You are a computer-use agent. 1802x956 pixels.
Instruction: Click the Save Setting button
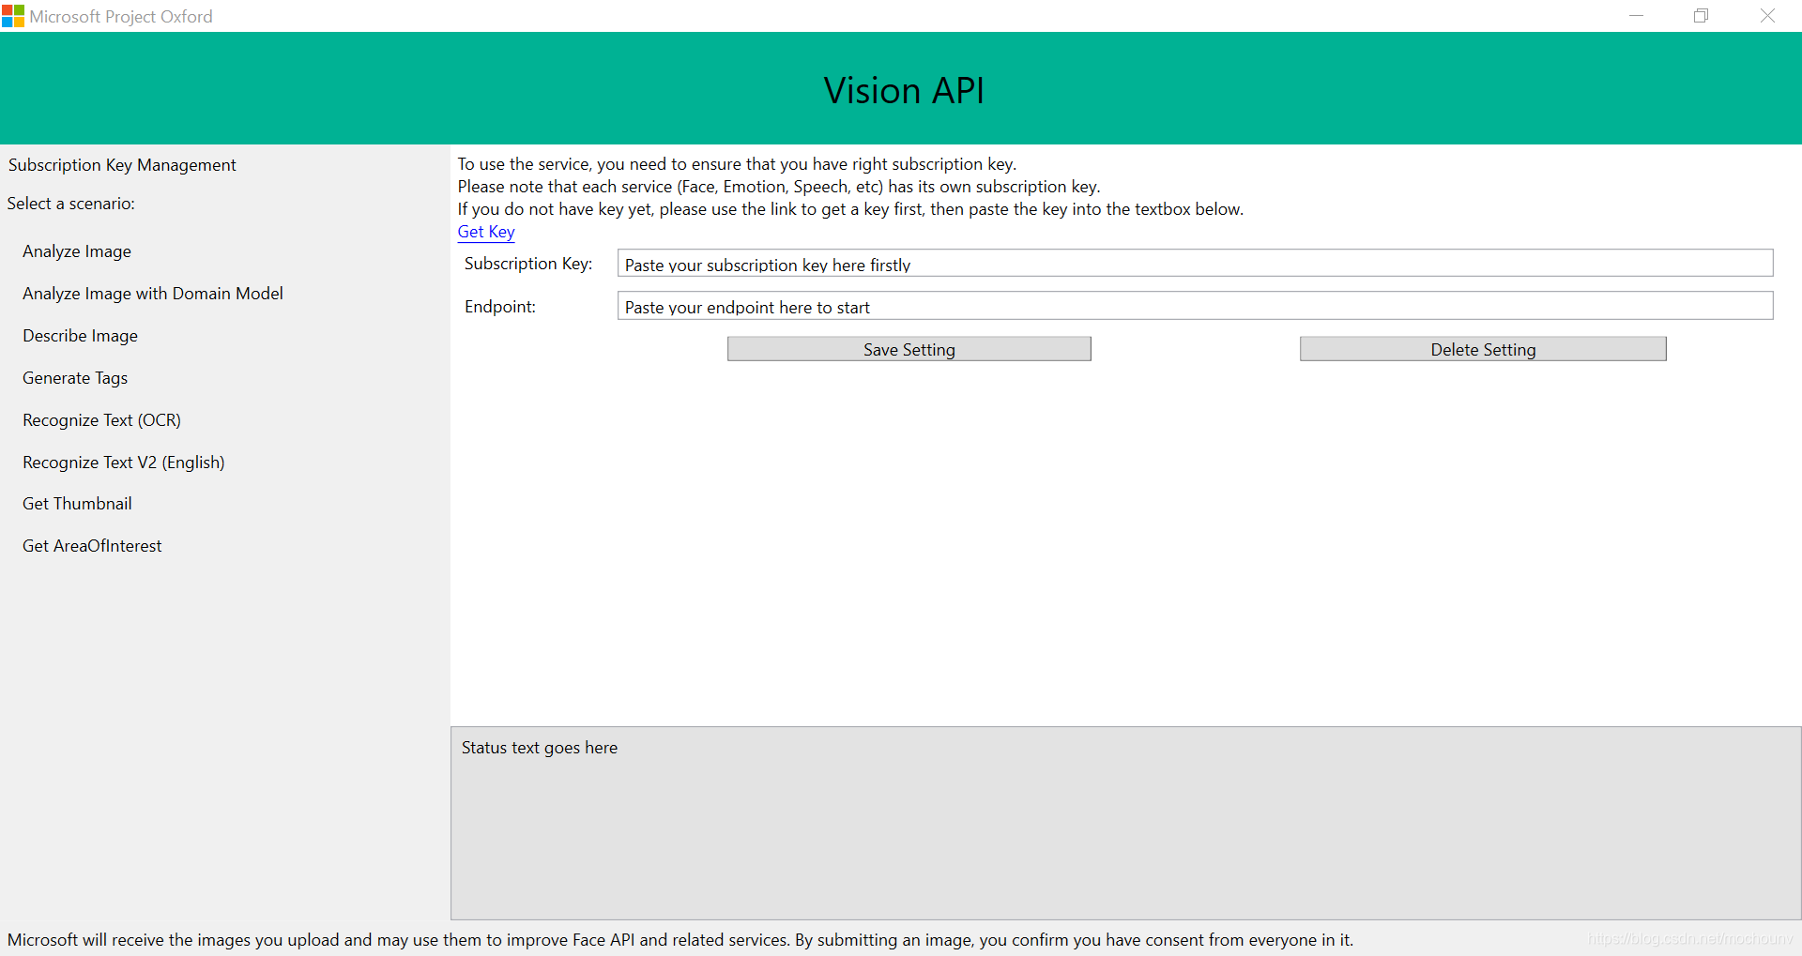909,349
